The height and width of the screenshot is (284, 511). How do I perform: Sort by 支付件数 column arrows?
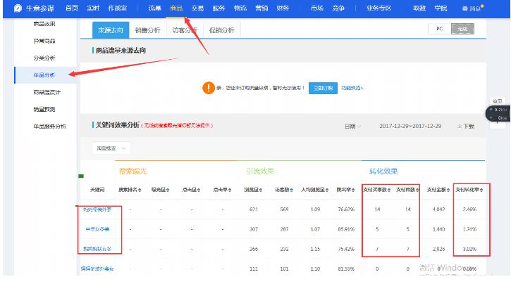(x=417, y=190)
